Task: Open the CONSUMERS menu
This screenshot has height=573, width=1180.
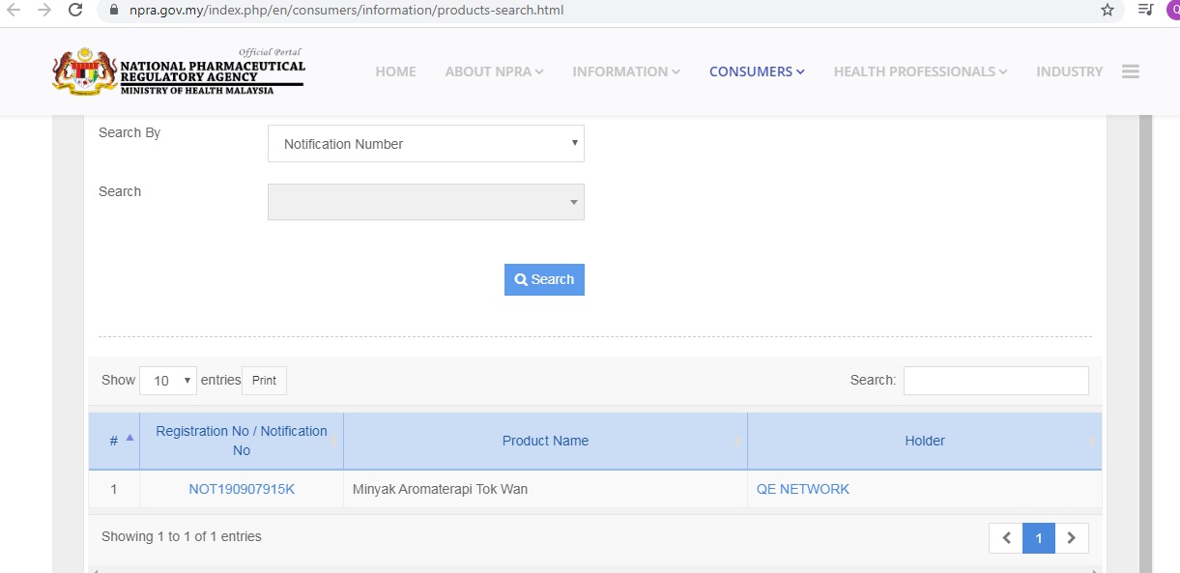Action: [x=757, y=72]
